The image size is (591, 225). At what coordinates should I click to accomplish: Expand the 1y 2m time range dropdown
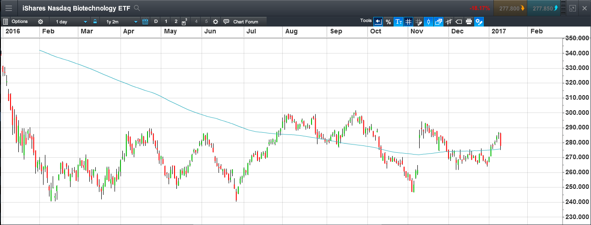[121, 21]
